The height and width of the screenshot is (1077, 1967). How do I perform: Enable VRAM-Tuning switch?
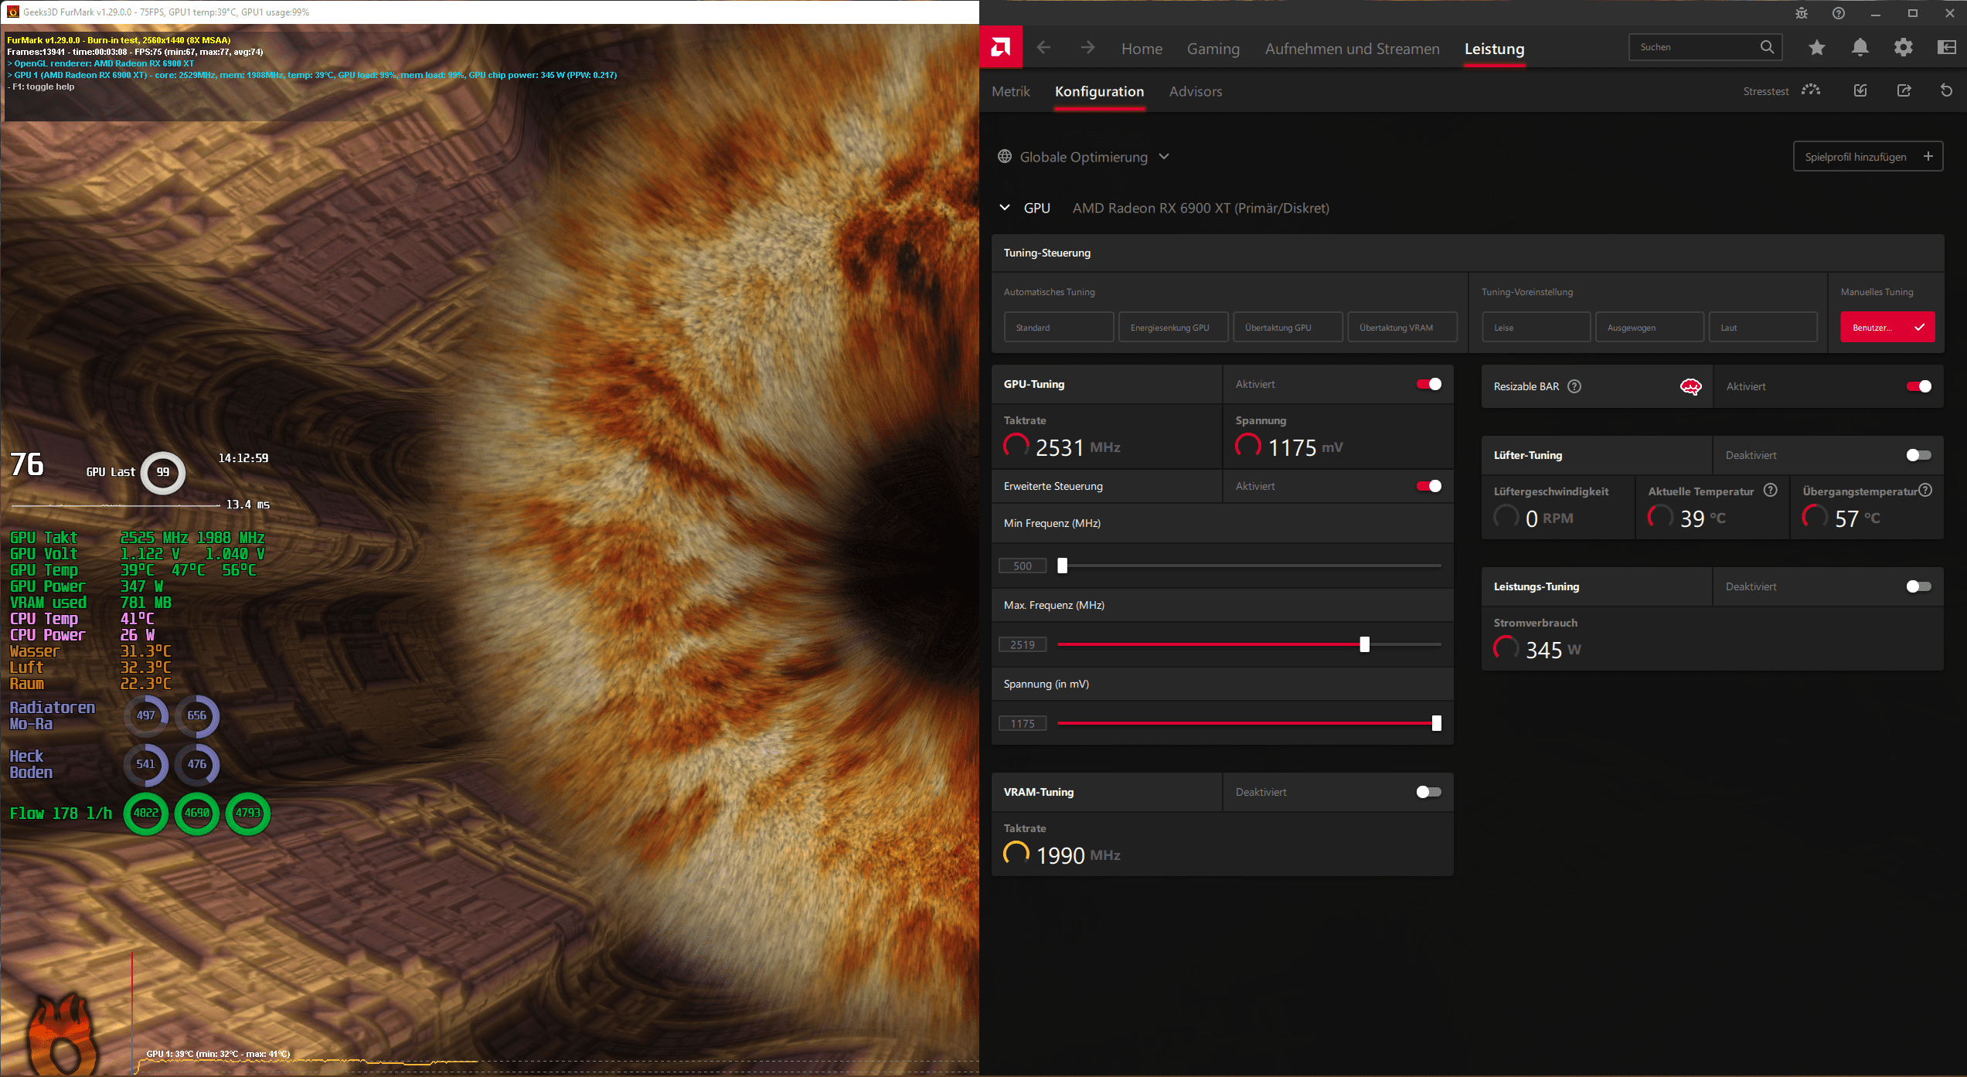(x=1429, y=792)
